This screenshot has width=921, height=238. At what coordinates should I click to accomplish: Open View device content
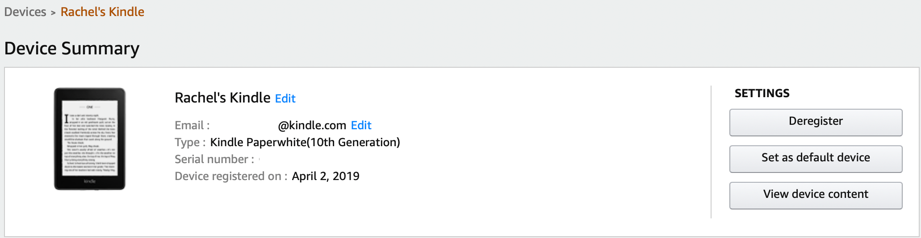point(816,195)
